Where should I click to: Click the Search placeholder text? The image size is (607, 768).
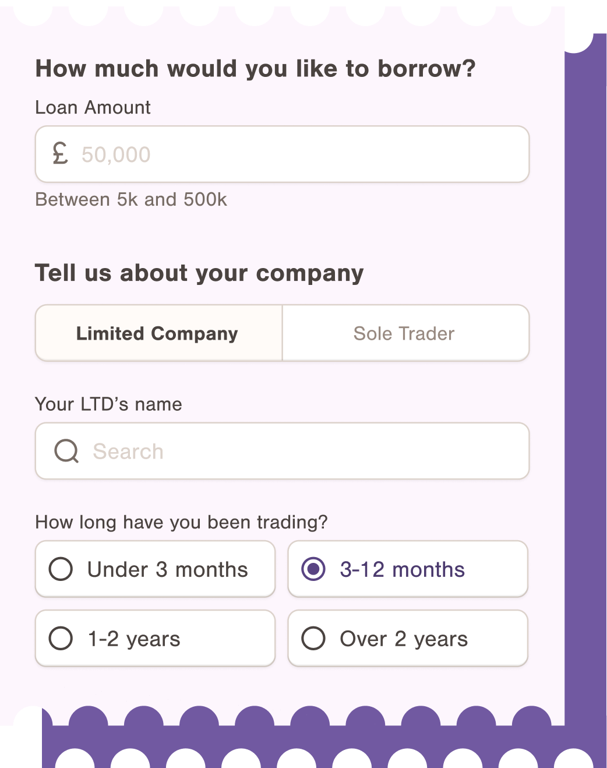(x=128, y=452)
